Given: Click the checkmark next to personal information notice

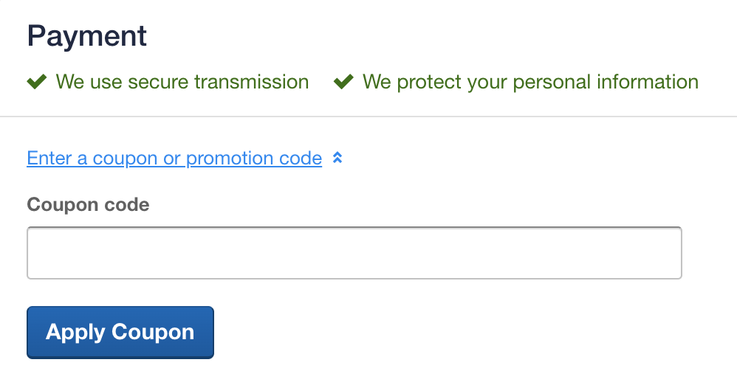Looking at the screenshot, I should [x=343, y=82].
